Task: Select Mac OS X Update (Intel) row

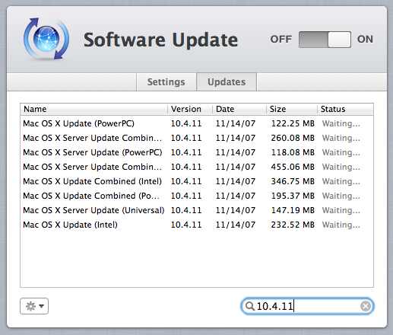Action: coord(197,225)
